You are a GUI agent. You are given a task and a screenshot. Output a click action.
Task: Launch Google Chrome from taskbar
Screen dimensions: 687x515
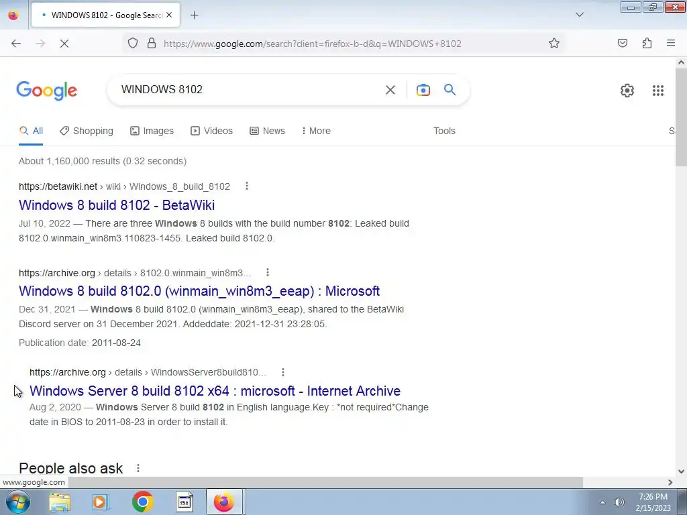pos(142,502)
